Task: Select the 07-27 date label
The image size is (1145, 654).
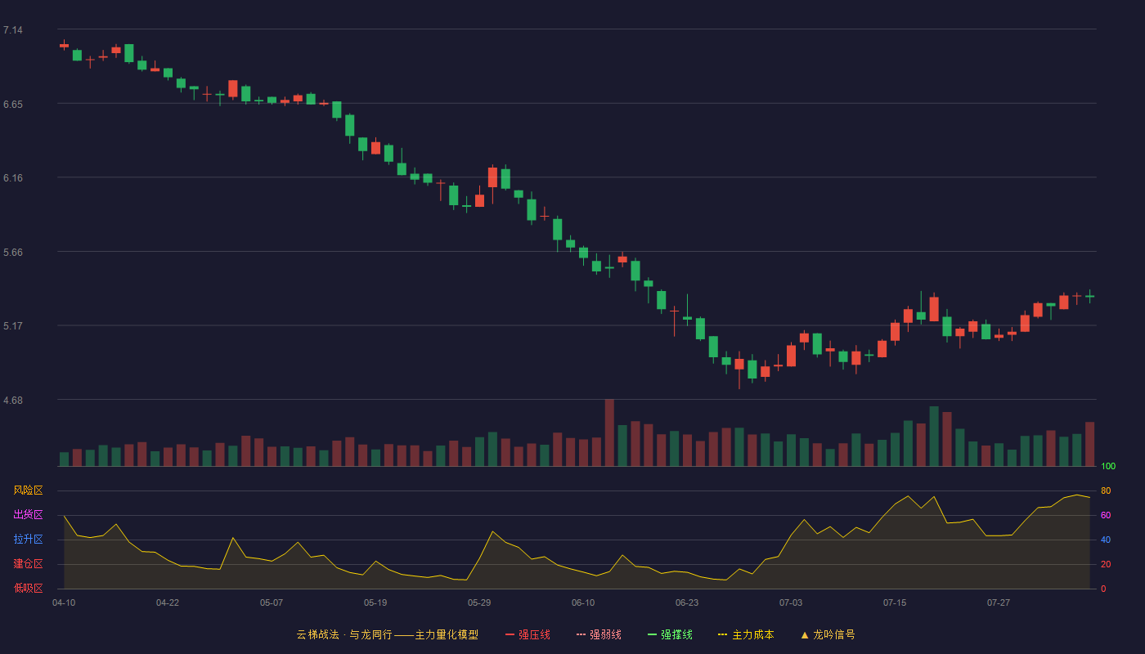Action: click(x=999, y=602)
